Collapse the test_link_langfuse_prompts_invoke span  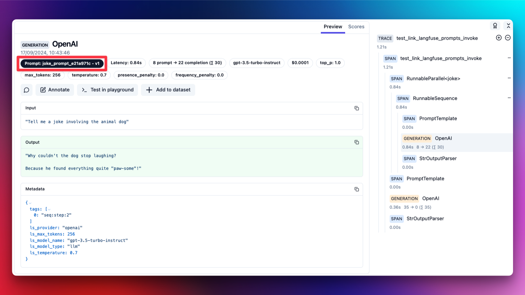(x=509, y=58)
